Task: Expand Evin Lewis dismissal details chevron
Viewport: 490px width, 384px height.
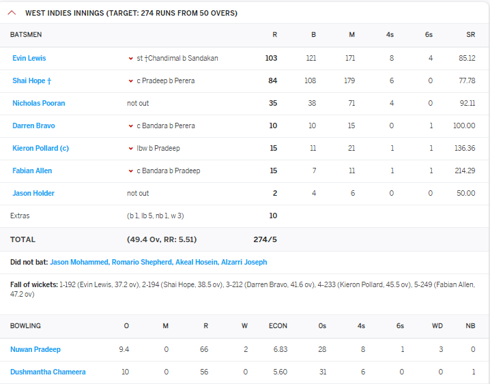Action: [130, 59]
